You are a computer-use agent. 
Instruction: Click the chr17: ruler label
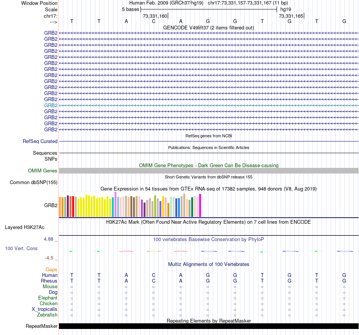click(x=50, y=16)
